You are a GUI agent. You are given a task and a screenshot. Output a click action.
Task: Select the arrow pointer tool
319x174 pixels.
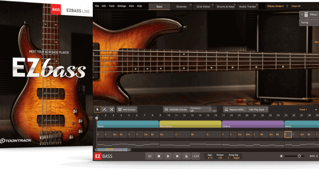click(x=98, y=110)
